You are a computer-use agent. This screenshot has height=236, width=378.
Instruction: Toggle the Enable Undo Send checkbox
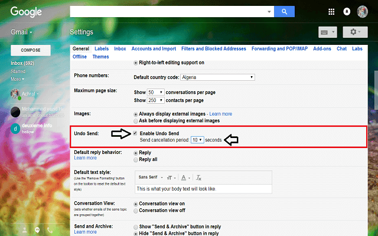tap(136, 133)
